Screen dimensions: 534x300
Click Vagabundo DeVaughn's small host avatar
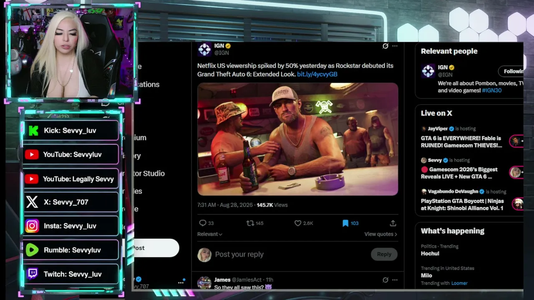(x=424, y=192)
